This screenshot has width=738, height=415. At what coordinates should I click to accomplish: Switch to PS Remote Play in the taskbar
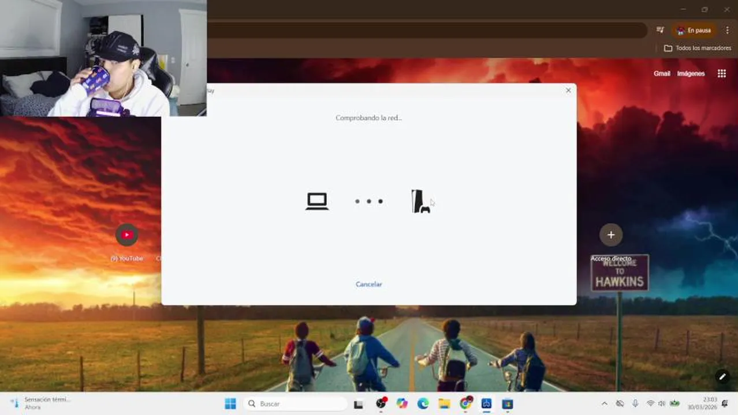point(486,403)
